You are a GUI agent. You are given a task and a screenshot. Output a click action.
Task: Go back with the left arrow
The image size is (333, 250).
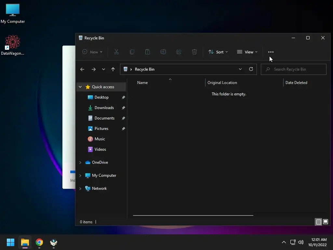(82, 69)
